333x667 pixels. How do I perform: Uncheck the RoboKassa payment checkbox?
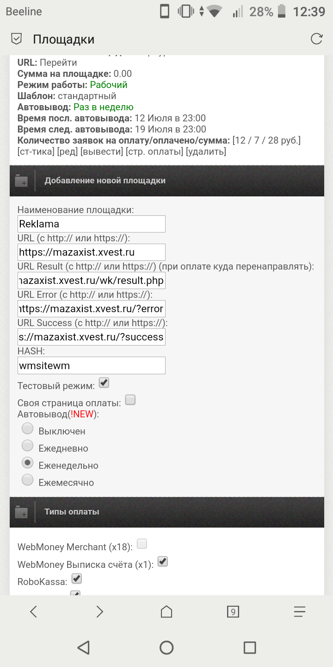tap(77, 579)
